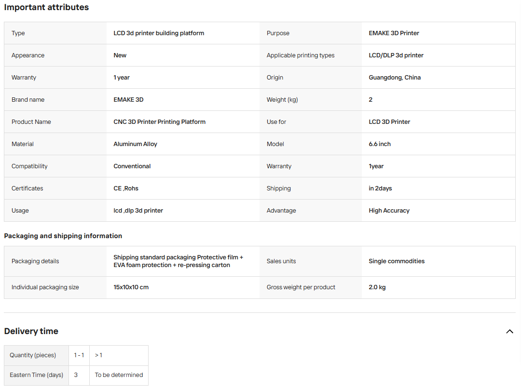
Task: Click the To be determined delivery cell
Action: click(119, 375)
